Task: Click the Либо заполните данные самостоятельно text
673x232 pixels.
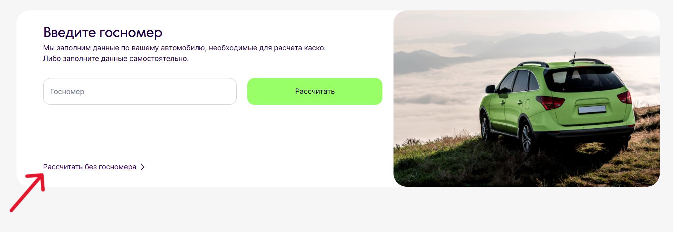Action: [x=116, y=58]
